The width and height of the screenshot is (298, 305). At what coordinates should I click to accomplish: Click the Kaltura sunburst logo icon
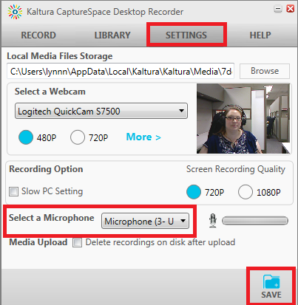pos(15,12)
